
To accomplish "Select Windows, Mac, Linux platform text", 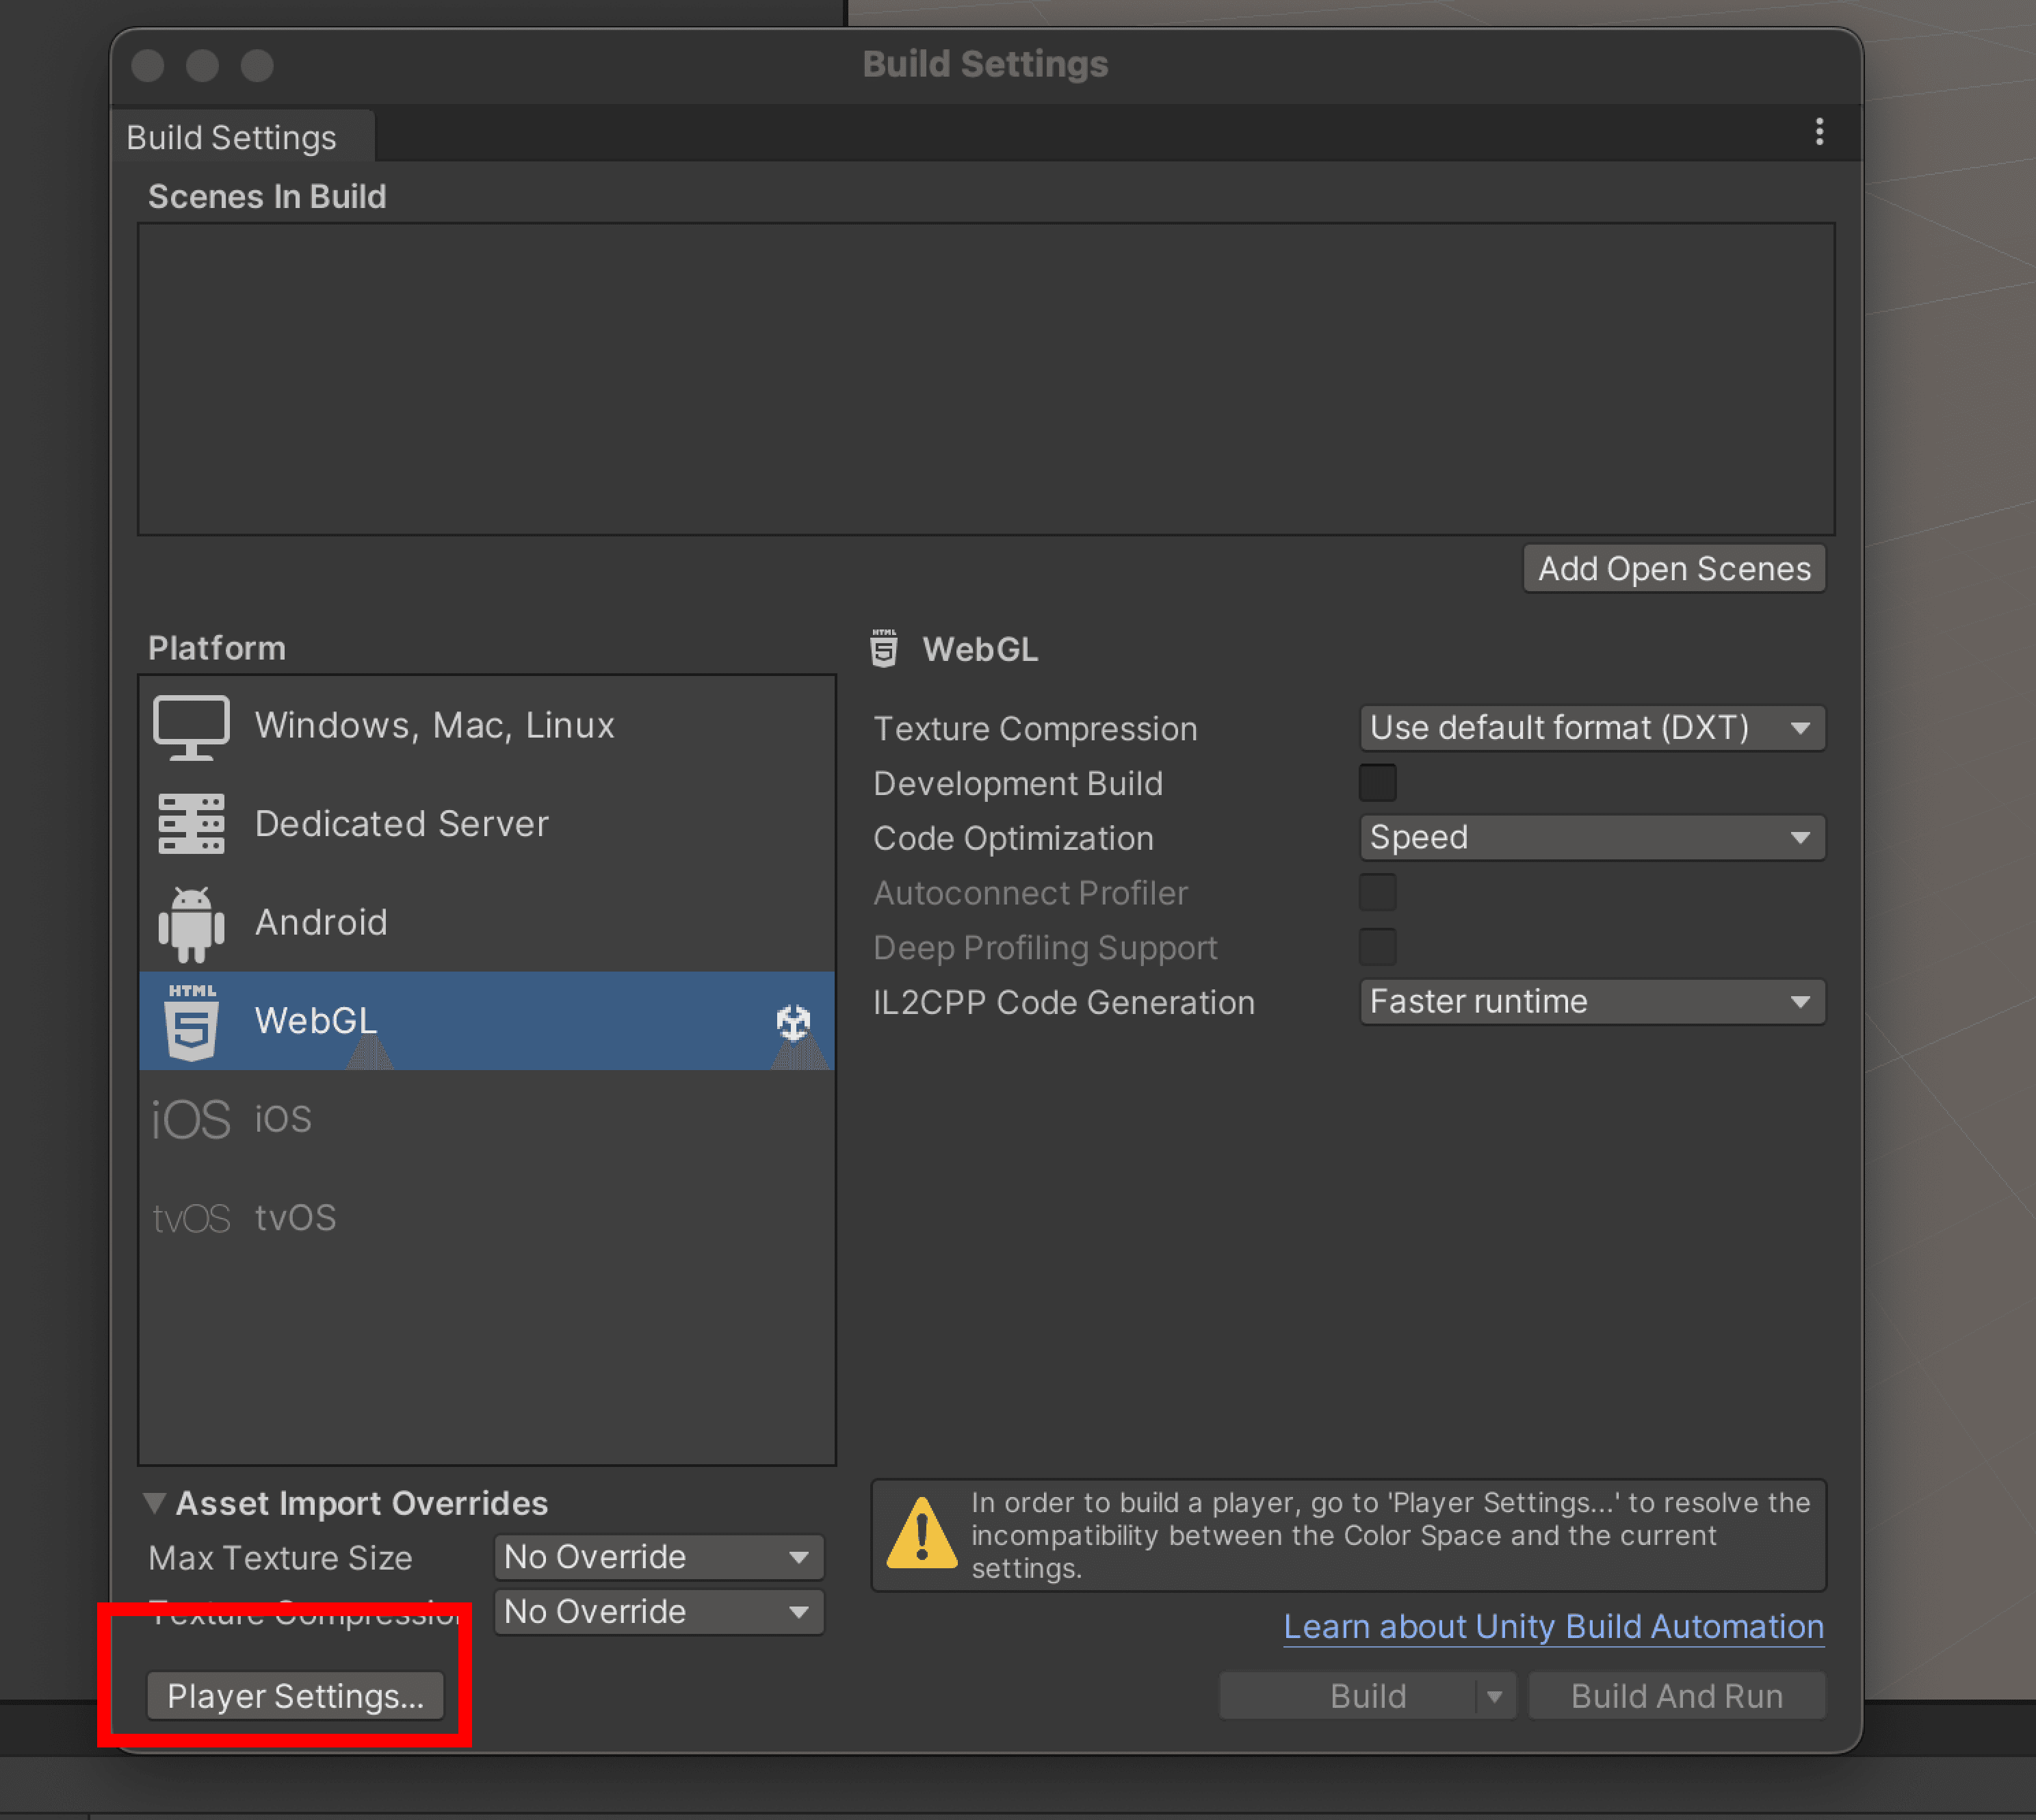I will (x=434, y=726).
